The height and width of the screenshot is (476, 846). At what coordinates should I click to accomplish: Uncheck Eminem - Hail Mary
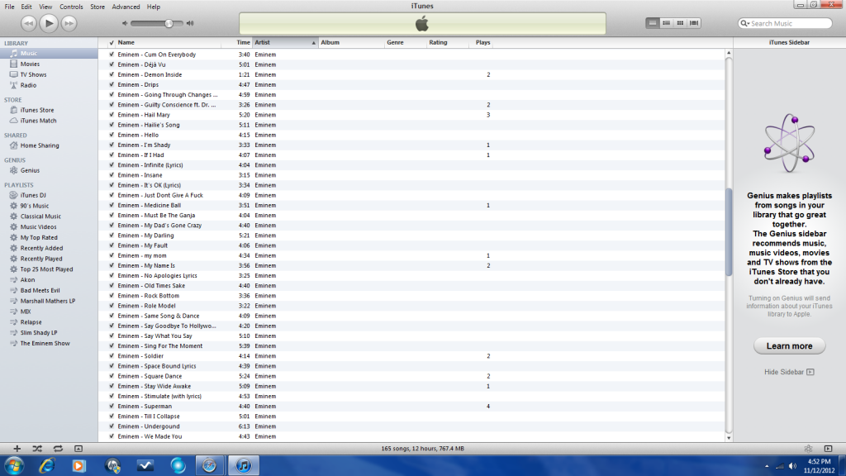tap(112, 115)
